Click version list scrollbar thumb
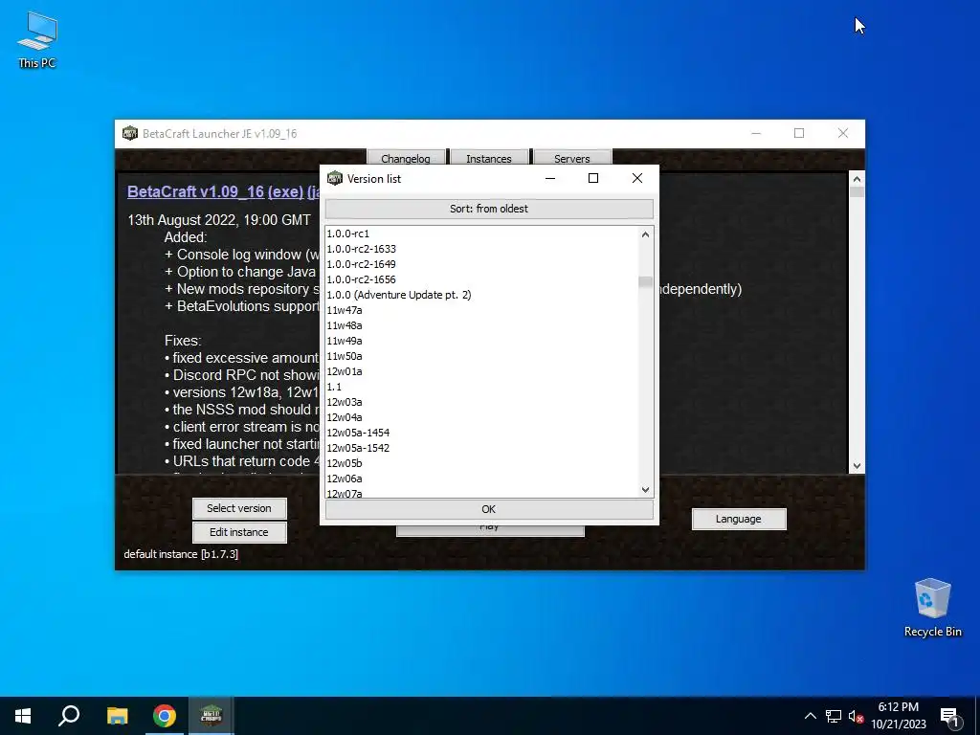Viewport: 980px width, 735px height. 646,282
